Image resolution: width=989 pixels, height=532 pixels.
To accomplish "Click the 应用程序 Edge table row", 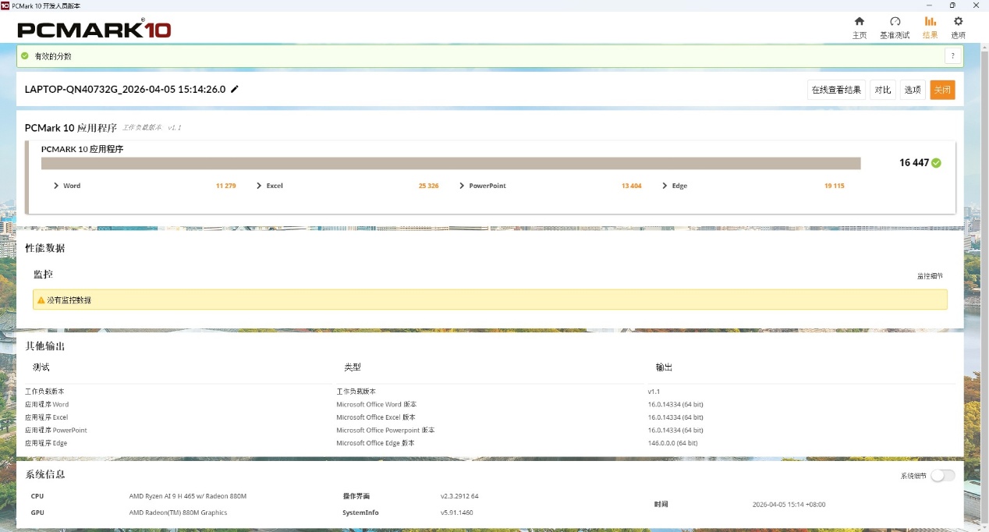I will pos(490,443).
